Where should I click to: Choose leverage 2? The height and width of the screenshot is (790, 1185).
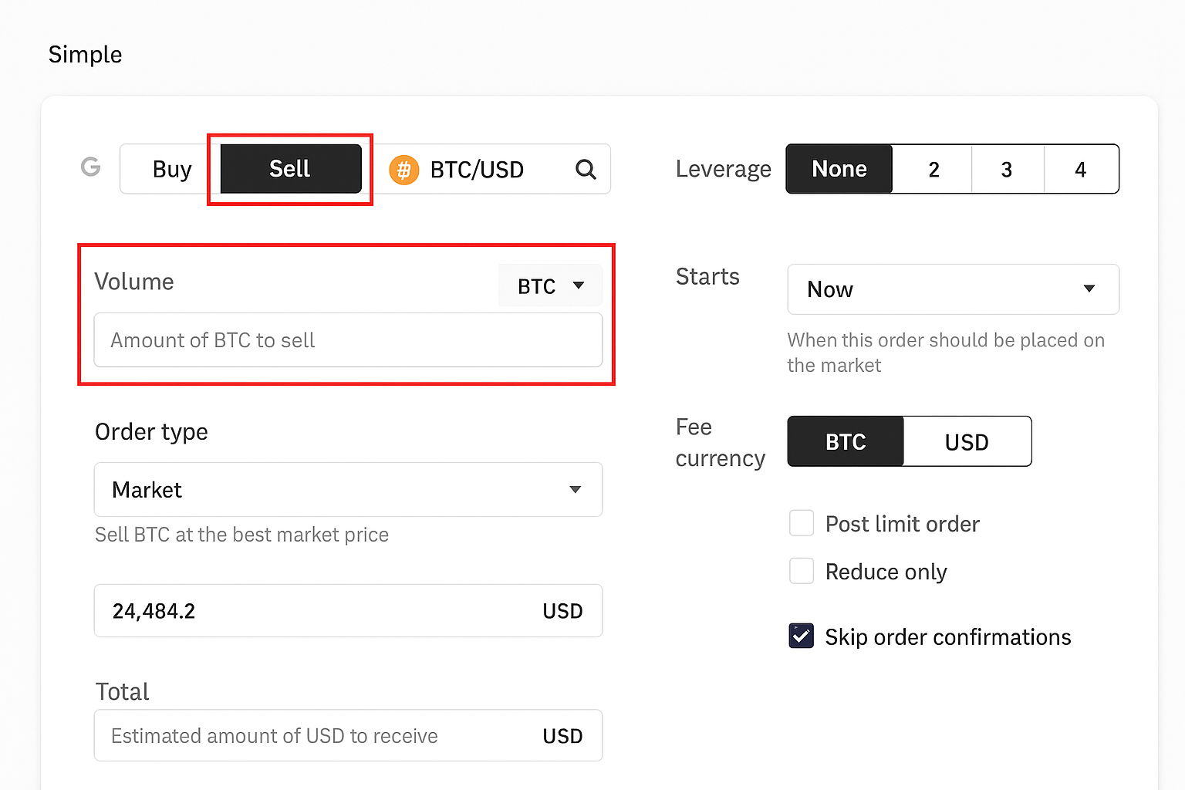coord(933,169)
